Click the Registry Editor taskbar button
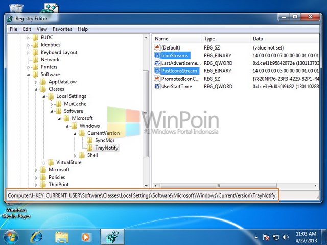The image size is (327, 245). 112,237
